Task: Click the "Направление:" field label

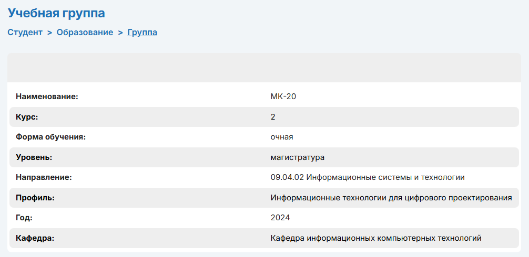Action: pos(44,177)
